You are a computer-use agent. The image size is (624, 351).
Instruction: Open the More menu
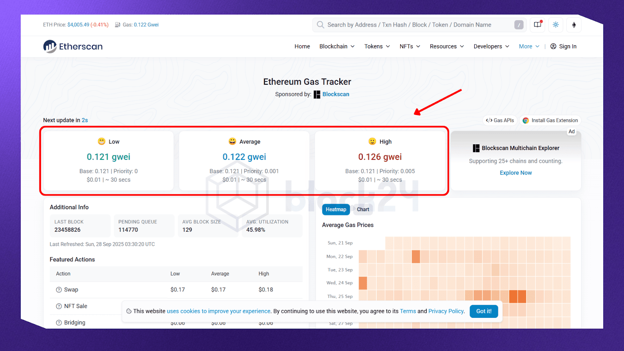529,46
